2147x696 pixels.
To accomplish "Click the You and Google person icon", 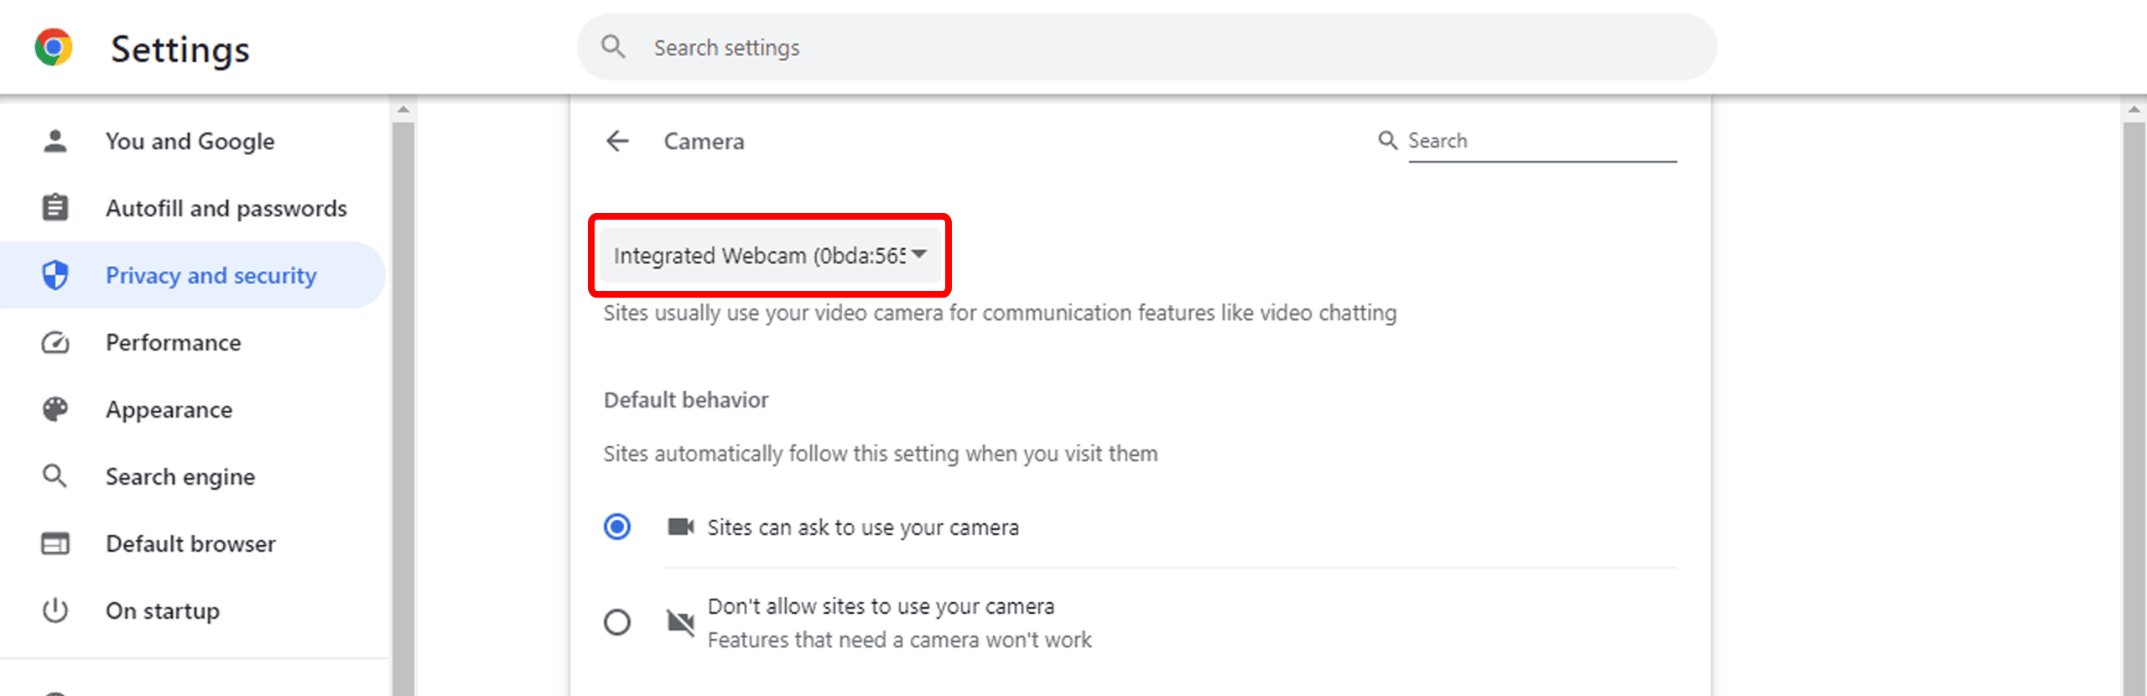I will click(x=55, y=141).
